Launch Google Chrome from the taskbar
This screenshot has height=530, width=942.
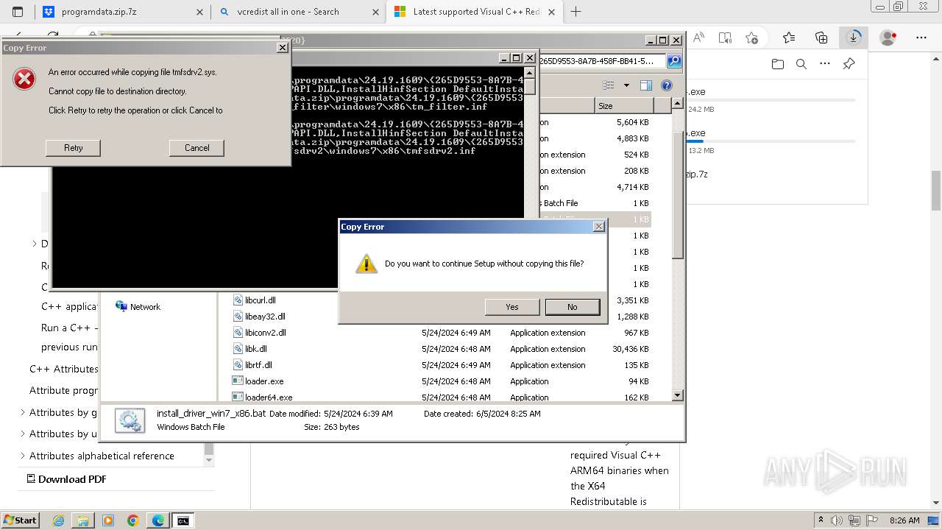[133, 520]
